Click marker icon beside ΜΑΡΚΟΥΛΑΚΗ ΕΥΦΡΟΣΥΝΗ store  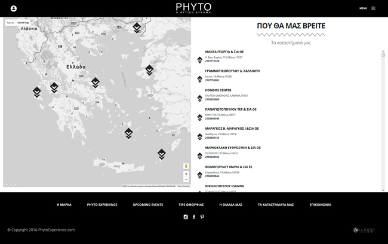(200, 155)
